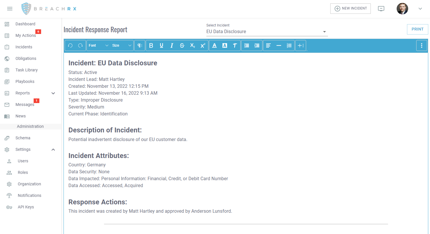Screen dimensions: 430x234
Task: Apply strikethrough formatting
Action: (x=182, y=45)
